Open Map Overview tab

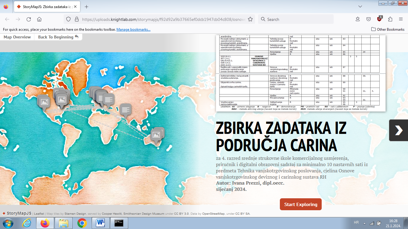click(x=17, y=37)
